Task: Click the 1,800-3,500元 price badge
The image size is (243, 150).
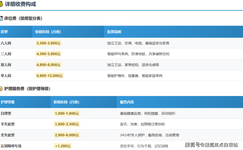Action: point(67,124)
